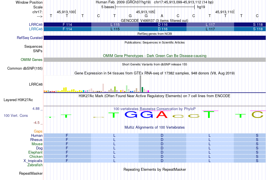The image size is (266, 180).
Task: Click the dark blue LRRC46 gene label
Action: click(x=36, y=24)
